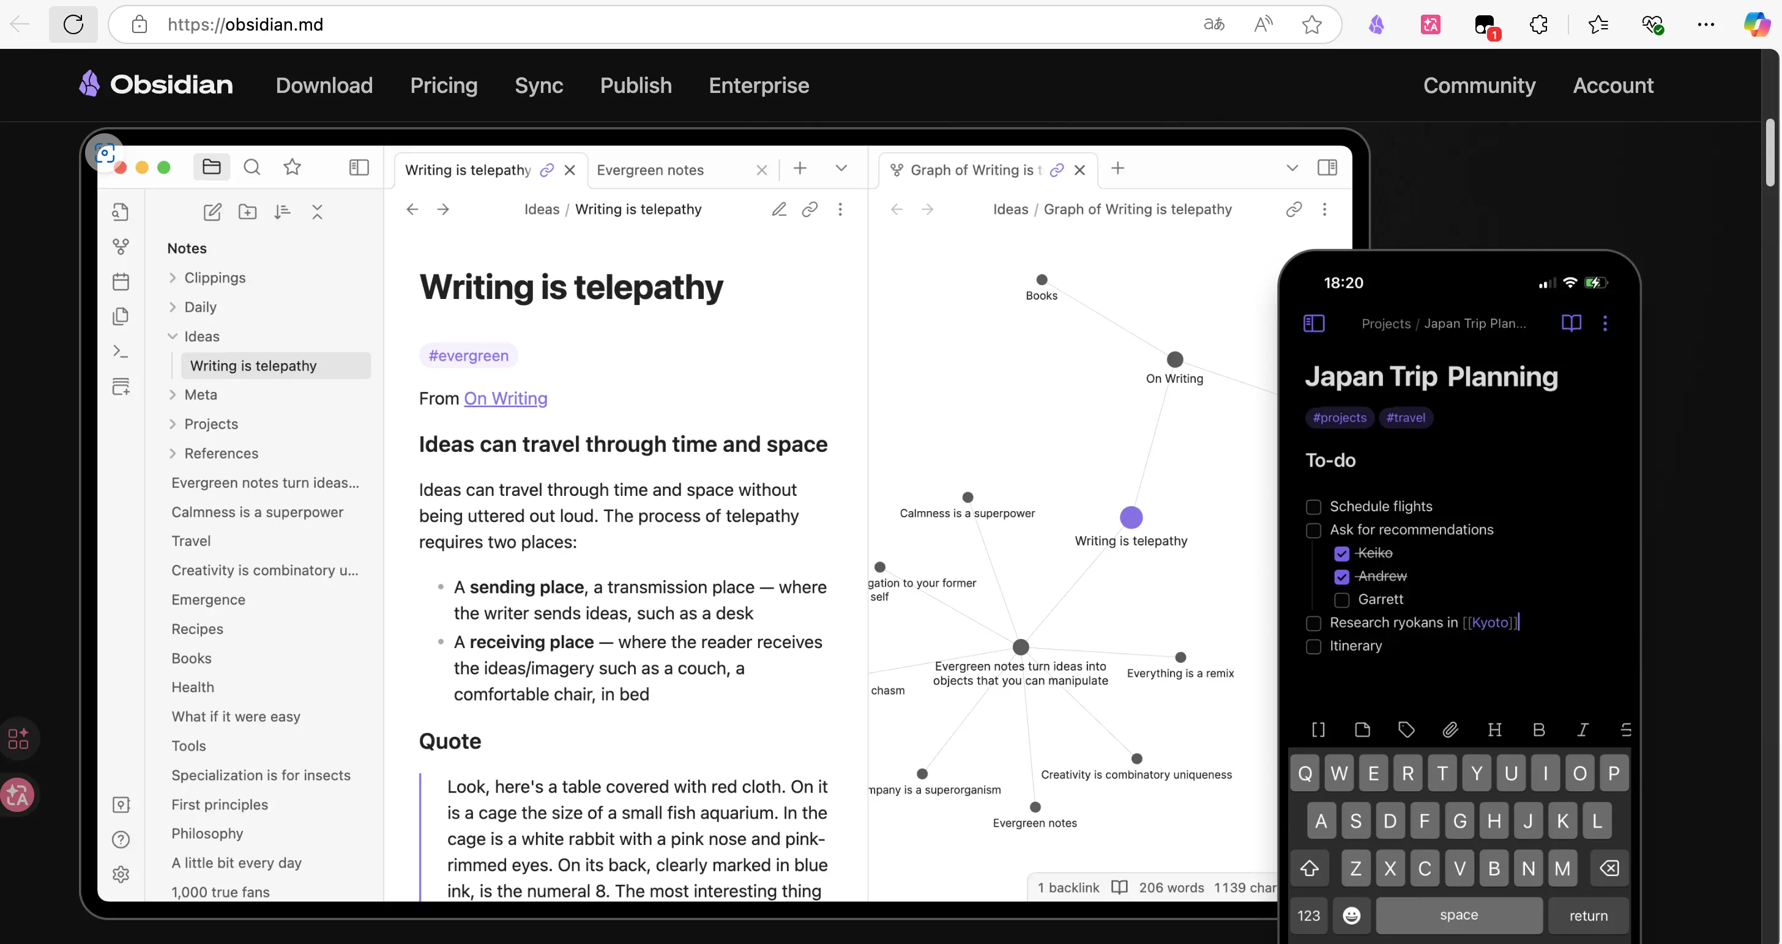This screenshot has height=944, width=1782.
Task: Uncheck the Keiko checkbox
Action: (1341, 553)
